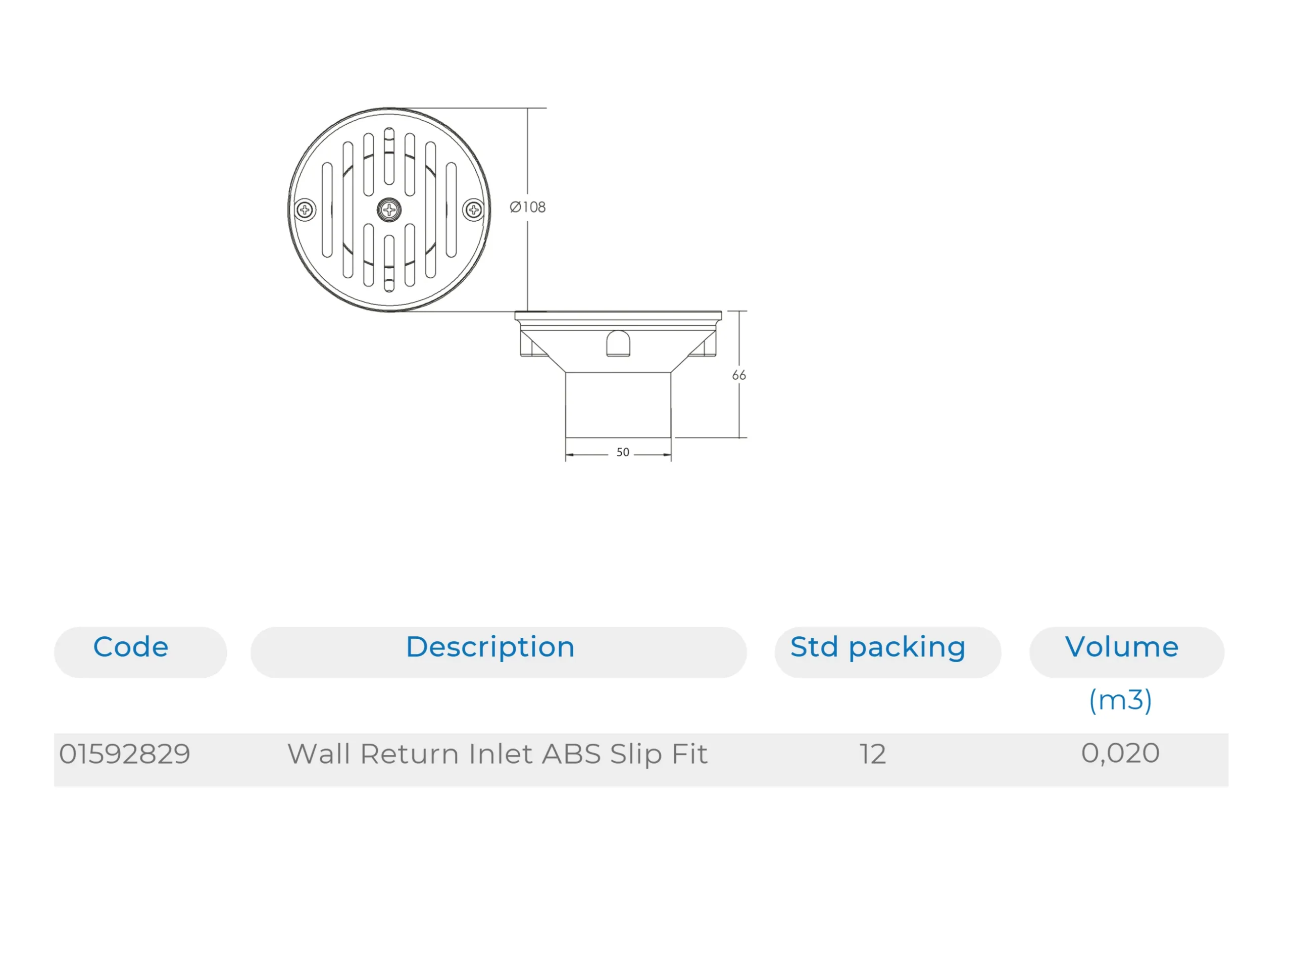1293x960 pixels.
Task: Click the center screw on the grille
Action: coord(389,210)
